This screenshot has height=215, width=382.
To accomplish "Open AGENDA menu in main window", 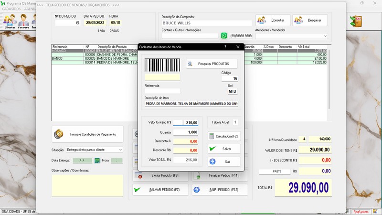I will pos(30,9).
